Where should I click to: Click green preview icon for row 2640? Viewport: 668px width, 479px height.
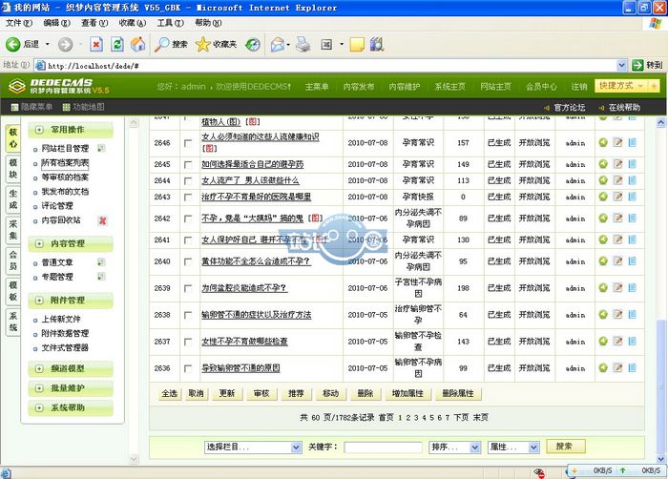603,260
